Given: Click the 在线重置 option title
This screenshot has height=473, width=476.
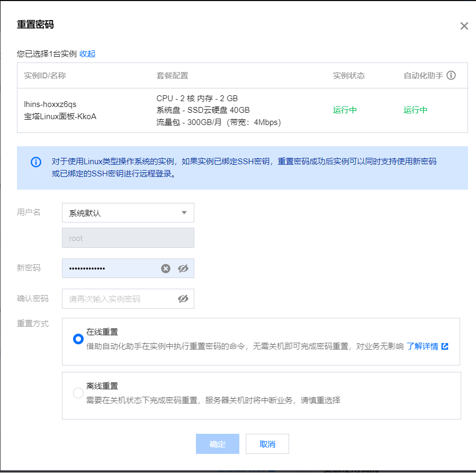Looking at the screenshot, I should point(102,332).
